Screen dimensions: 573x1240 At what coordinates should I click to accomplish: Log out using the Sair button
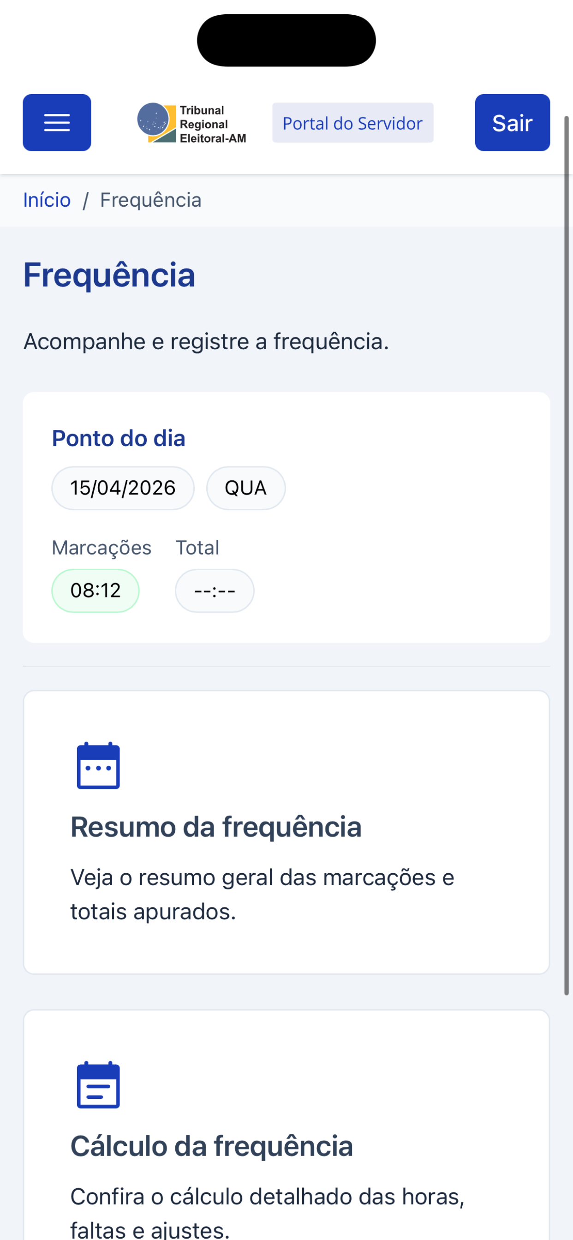(x=512, y=123)
